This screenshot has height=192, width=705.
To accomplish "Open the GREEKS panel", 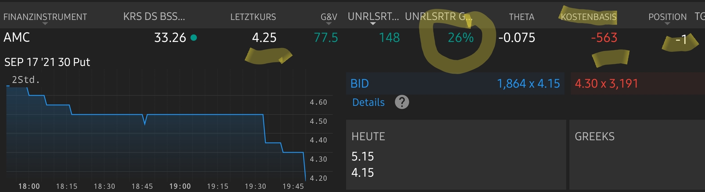I will pos(594,136).
